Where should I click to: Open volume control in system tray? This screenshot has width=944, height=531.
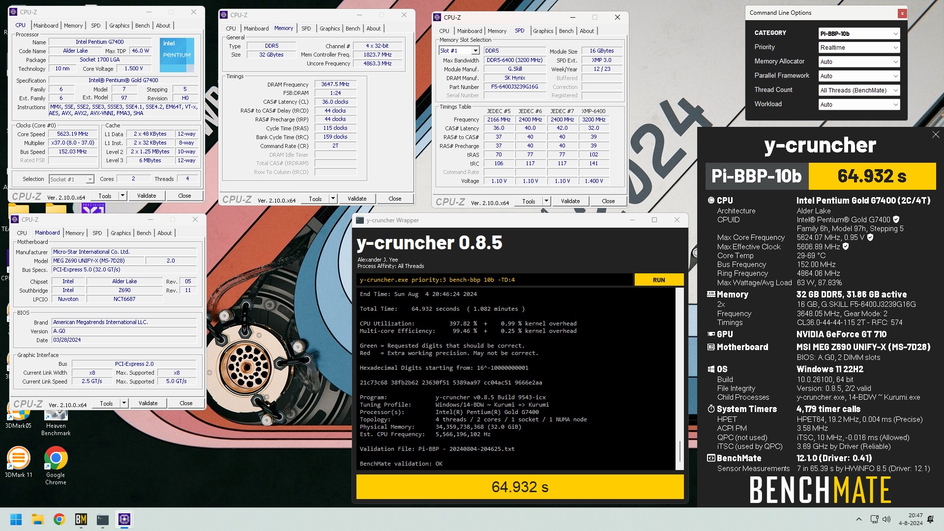886,519
